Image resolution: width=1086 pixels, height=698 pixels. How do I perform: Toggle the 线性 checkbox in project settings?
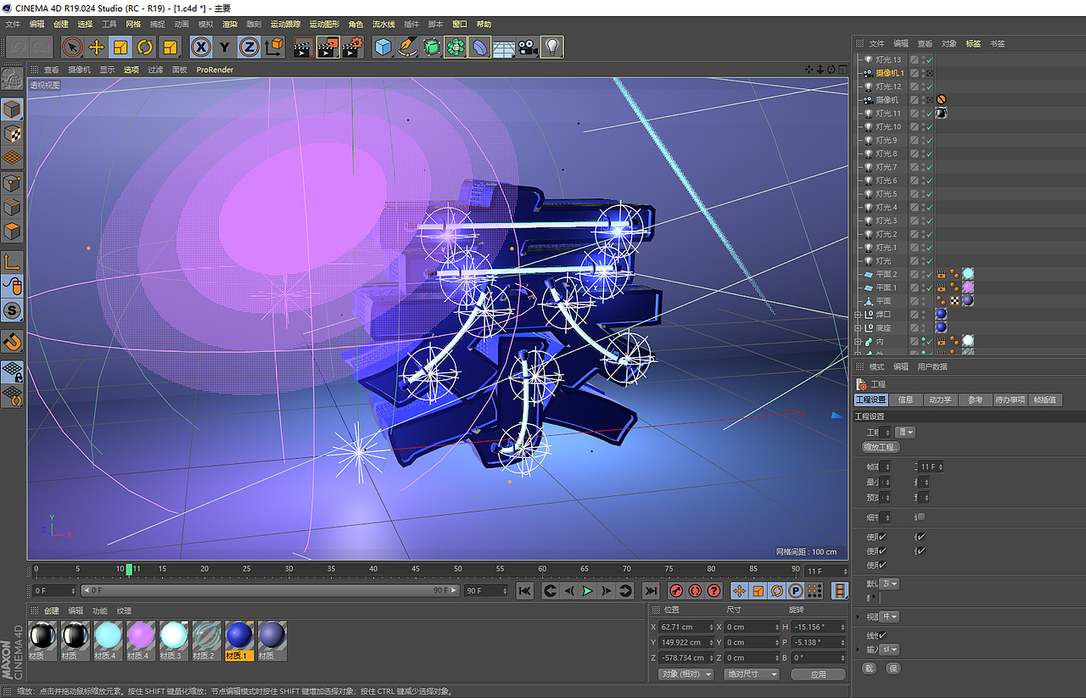[x=882, y=635]
